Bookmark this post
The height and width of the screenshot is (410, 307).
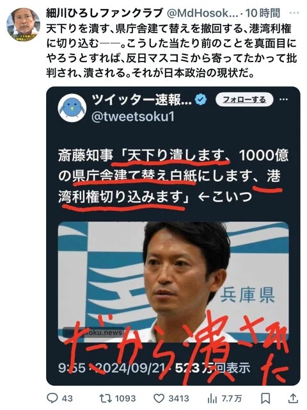(x=265, y=398)
